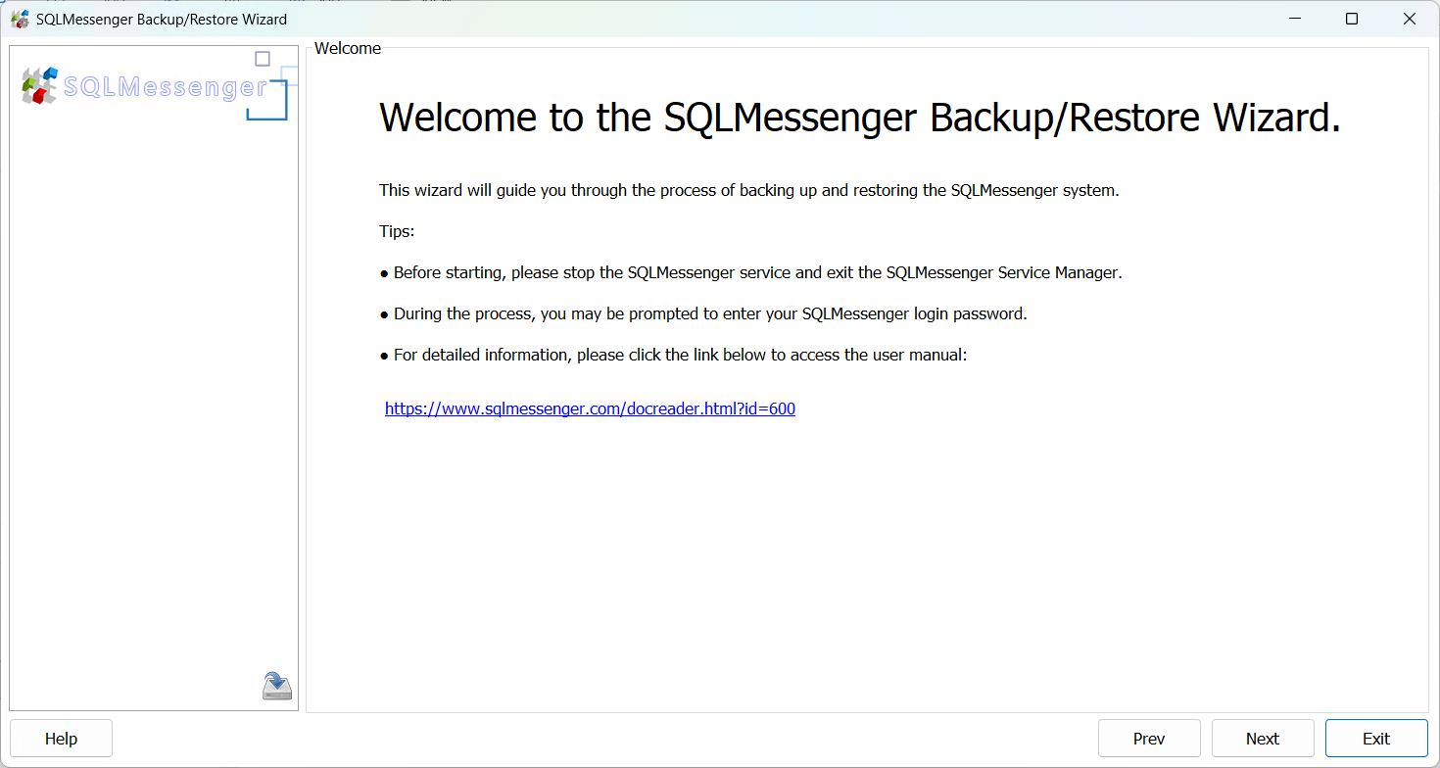Viewport: 1440px width, 768px height.
Task: Select the Welcome step label
Action: [348, 48]
